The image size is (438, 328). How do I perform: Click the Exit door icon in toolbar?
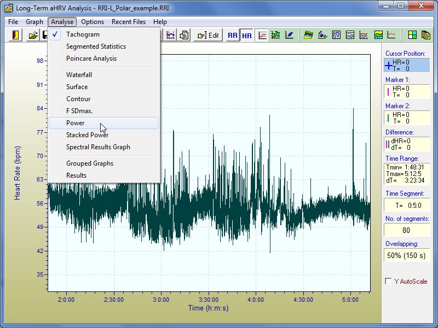[x=16, y=35]
